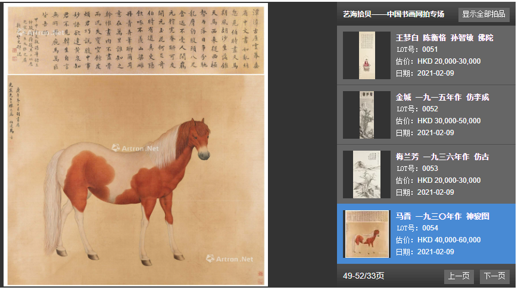Screen dimensions: 518x290
Task: Select the 梅兰芳 landscape thumbnail for lot 0053
Action: (x=367, y=174)
